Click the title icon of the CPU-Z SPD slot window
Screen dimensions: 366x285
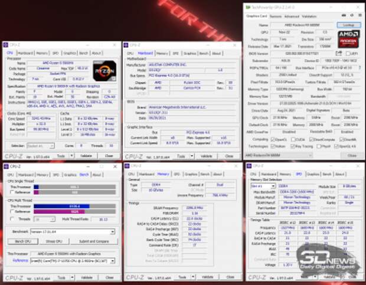click(249, 166)
